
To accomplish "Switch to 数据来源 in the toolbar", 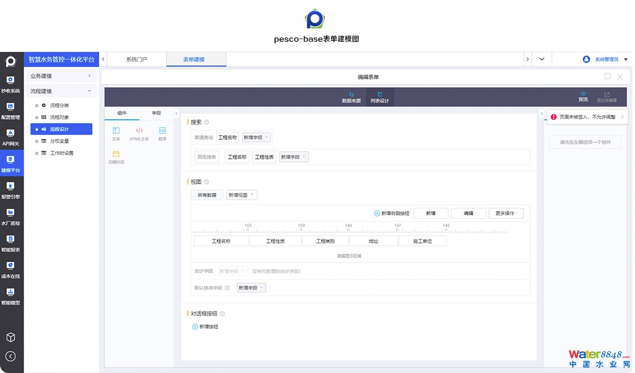I will pyautogui.click(x=351, y=97).
